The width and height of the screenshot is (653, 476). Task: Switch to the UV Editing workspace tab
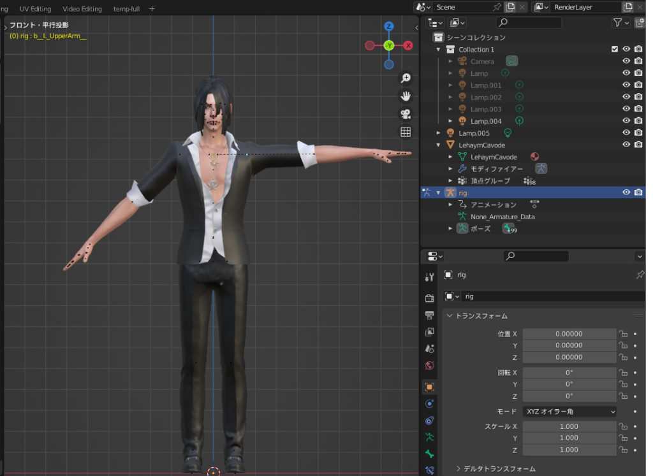tap(35, 9)
